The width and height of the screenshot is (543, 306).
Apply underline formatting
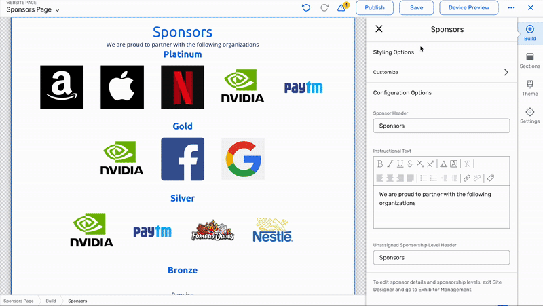[400, 164]
